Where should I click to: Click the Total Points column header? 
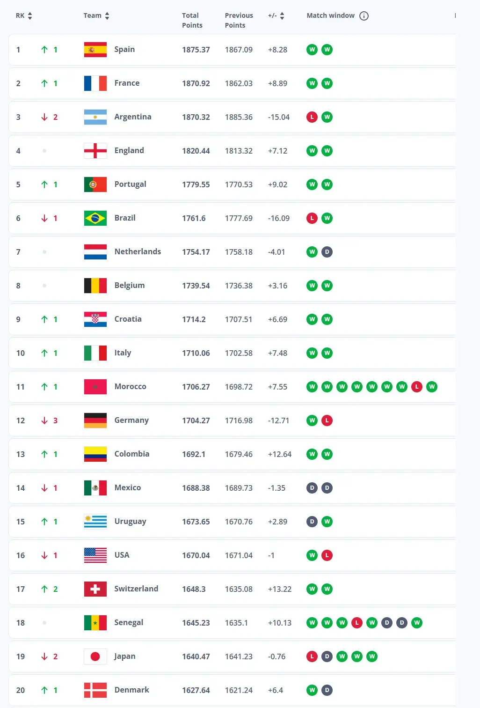point(192,21)
